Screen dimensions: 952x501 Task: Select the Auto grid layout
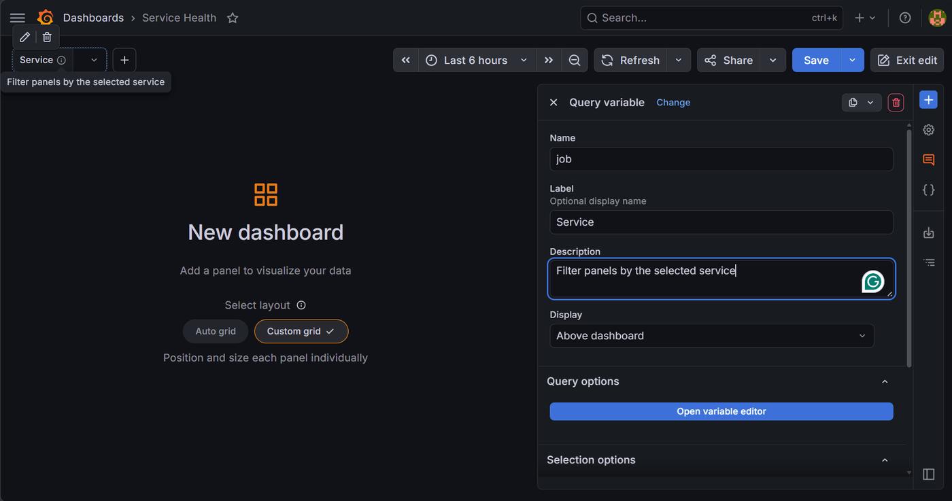click(x=216, y=332)
